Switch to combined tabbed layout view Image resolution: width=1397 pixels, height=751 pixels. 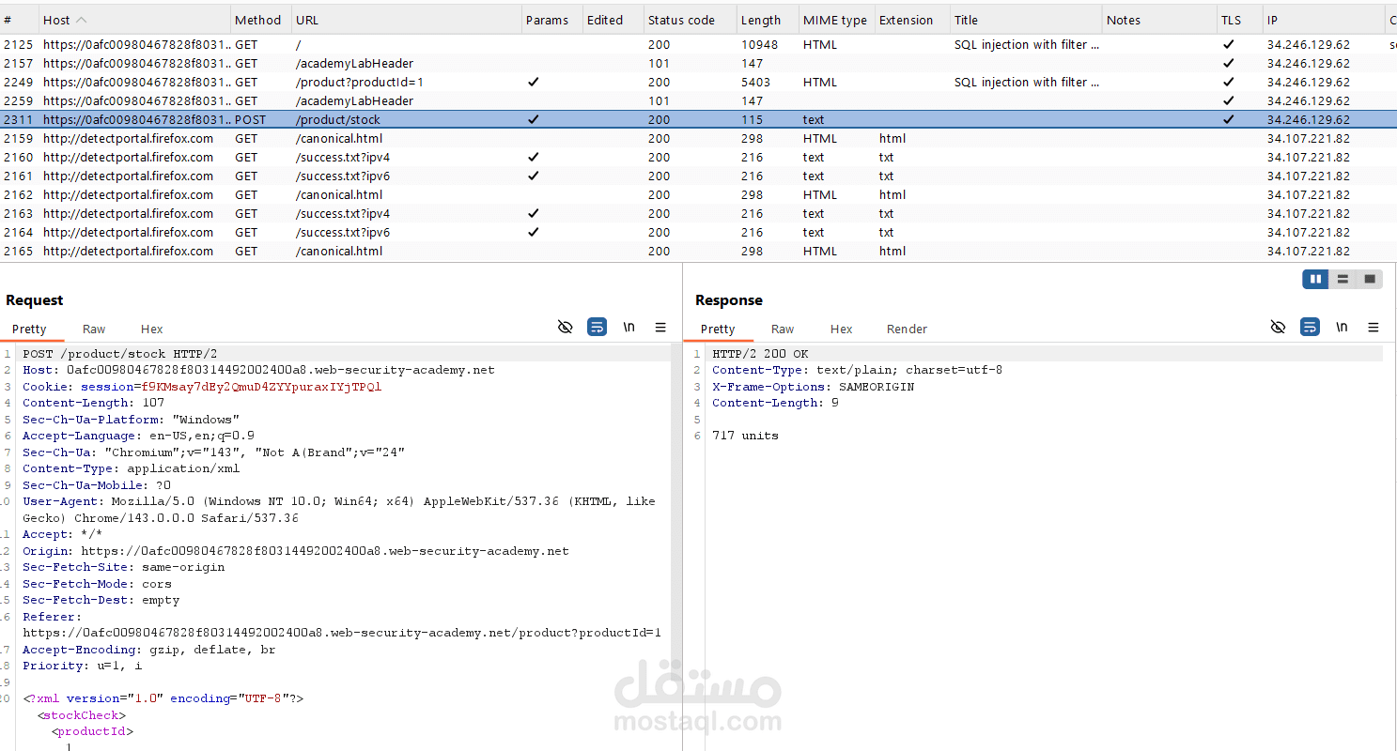click(1370, 279)
